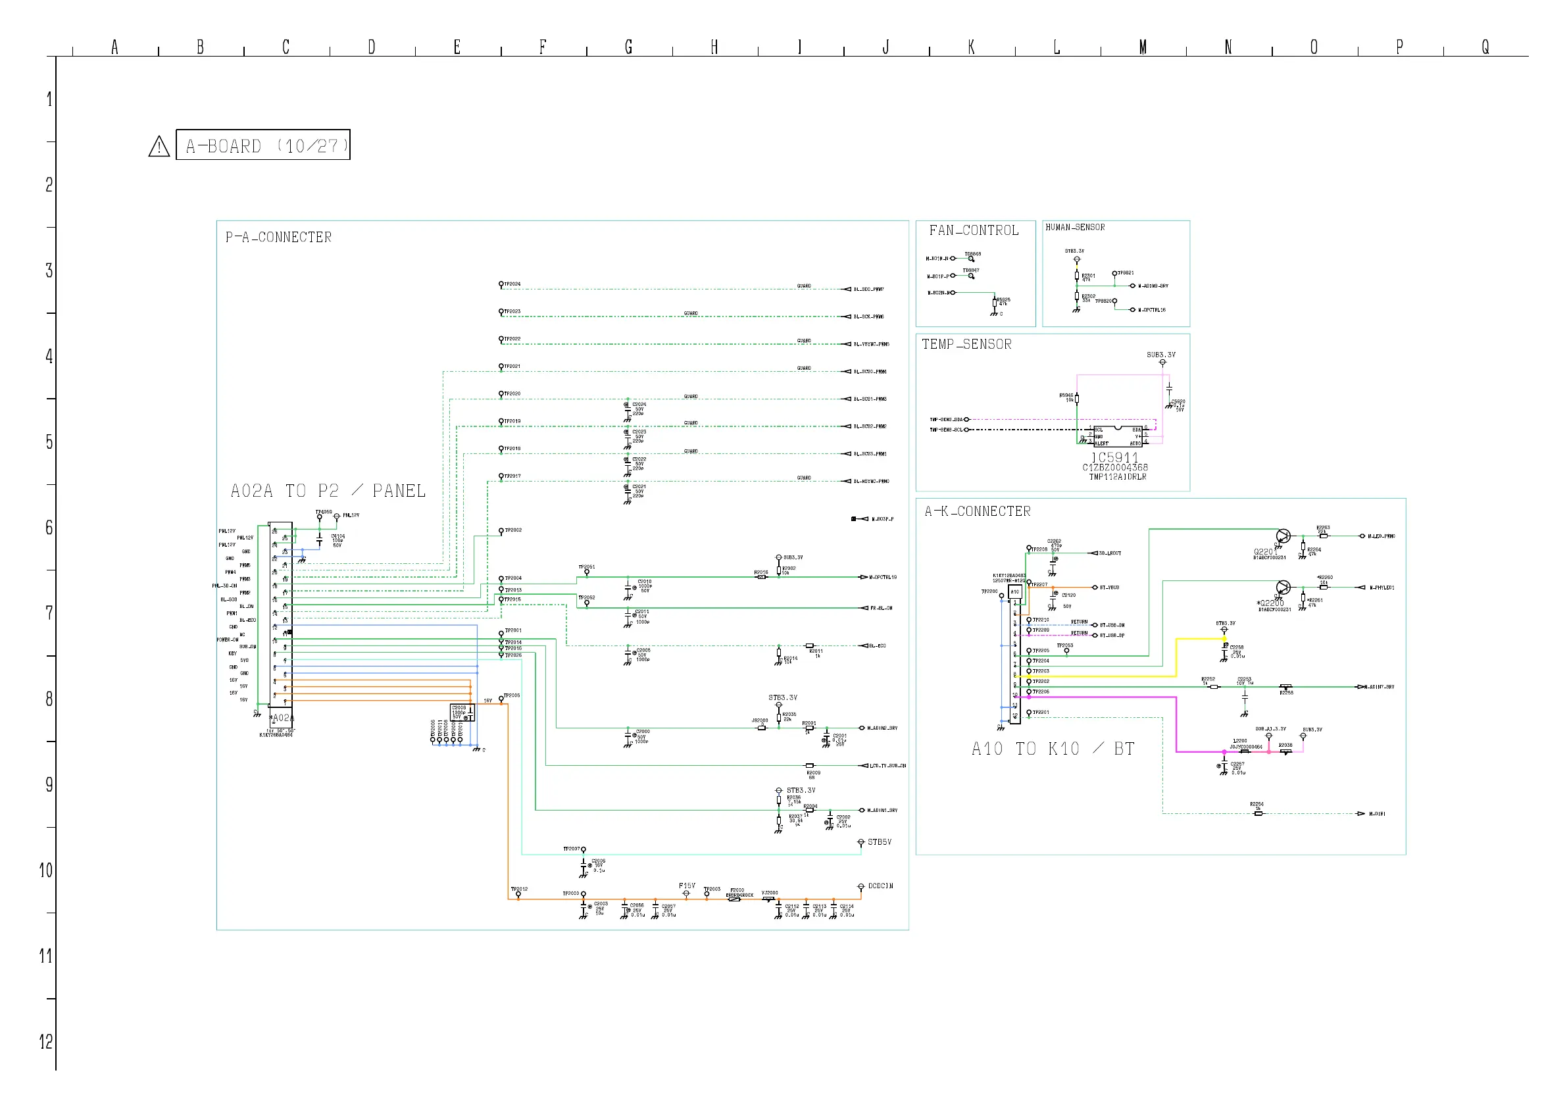This screenshot has height=1108, width=1567.
Task: Click the STB5V power terminal symbol
Action: (x=861, y=843)
